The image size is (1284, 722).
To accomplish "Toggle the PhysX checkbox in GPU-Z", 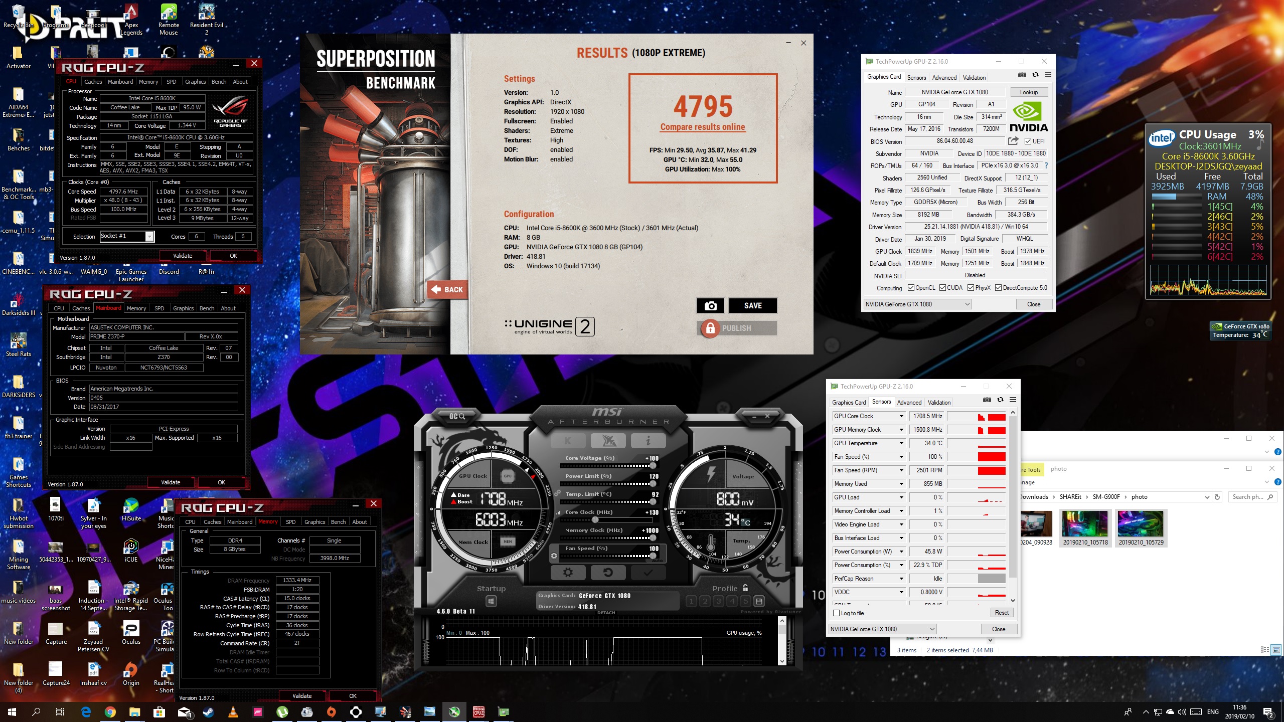I will coord(971,288).
